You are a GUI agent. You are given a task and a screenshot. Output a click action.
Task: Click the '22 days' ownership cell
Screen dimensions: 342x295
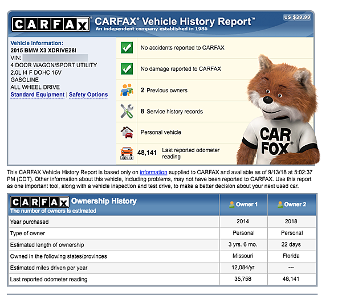(x=291, y=244)
